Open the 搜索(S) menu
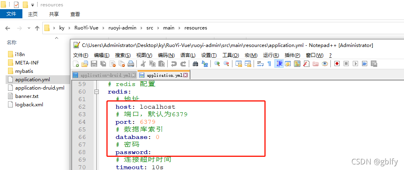This screenshot has width=404, height=170. [123, 55]
